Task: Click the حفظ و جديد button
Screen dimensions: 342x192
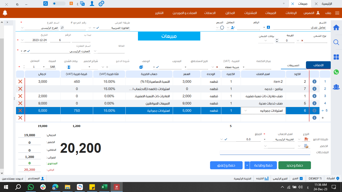Action: coord(295,165)
